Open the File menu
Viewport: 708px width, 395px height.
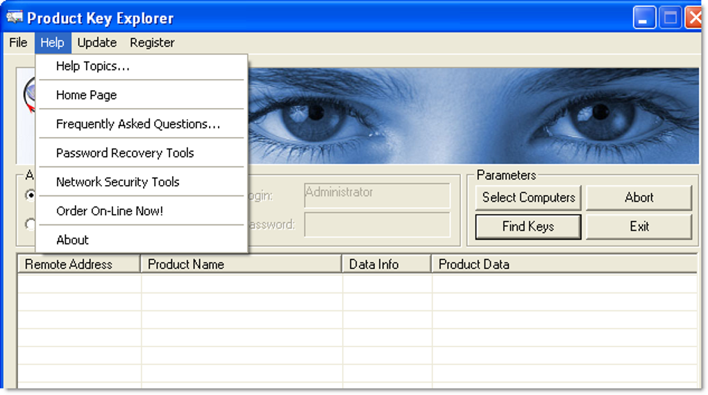[18, 43]
